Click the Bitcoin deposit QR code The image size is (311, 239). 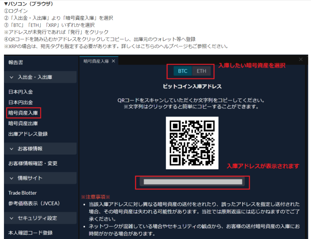[x=192, y=143]
